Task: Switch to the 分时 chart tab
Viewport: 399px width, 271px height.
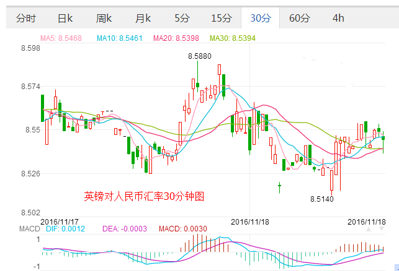Action: coord(26,19)
